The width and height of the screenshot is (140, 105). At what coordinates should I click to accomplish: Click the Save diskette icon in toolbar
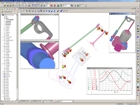tap(8, 6)
